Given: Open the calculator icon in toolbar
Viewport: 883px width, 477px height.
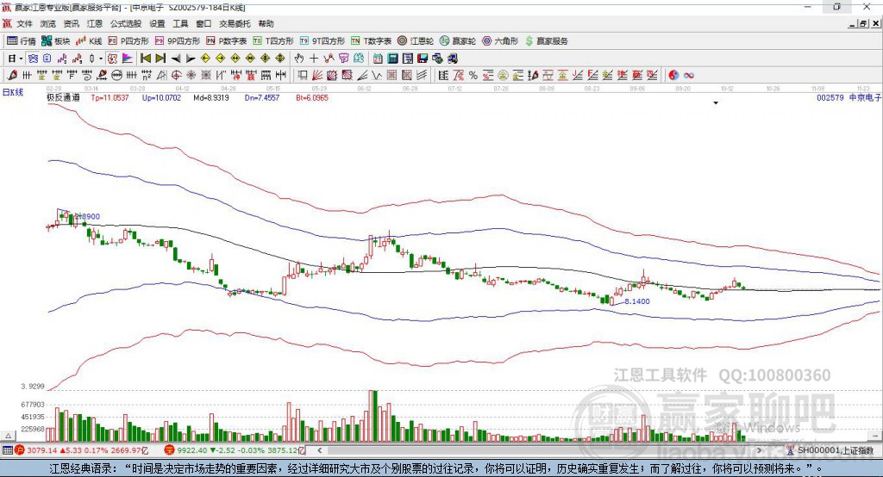Looking at the screenshot, I should (x=392, y=59).
